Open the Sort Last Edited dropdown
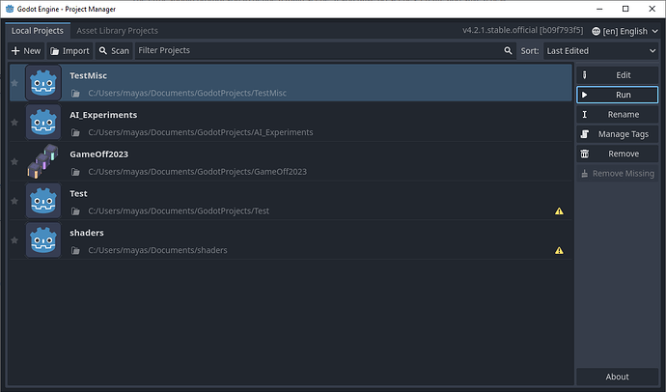 (x=601, y=51)
